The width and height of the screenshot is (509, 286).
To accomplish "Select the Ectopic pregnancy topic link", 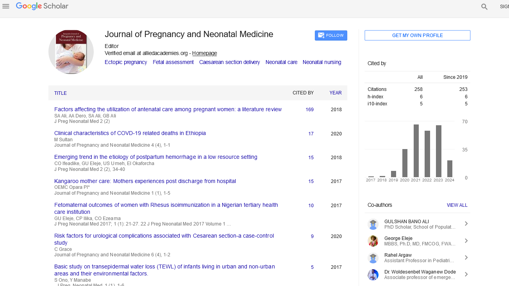I will pos(126,62).
